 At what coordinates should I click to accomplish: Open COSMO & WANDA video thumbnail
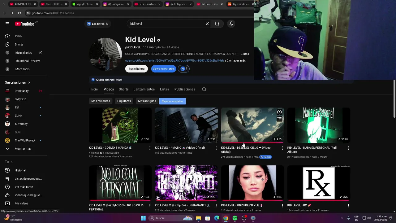(x=120, y=125)
